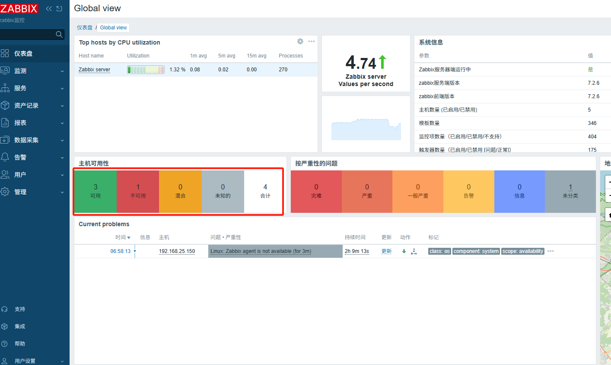611x365 pixels.
Task: Click host 192.168.25.150 link
Action: tap(177, 251)
